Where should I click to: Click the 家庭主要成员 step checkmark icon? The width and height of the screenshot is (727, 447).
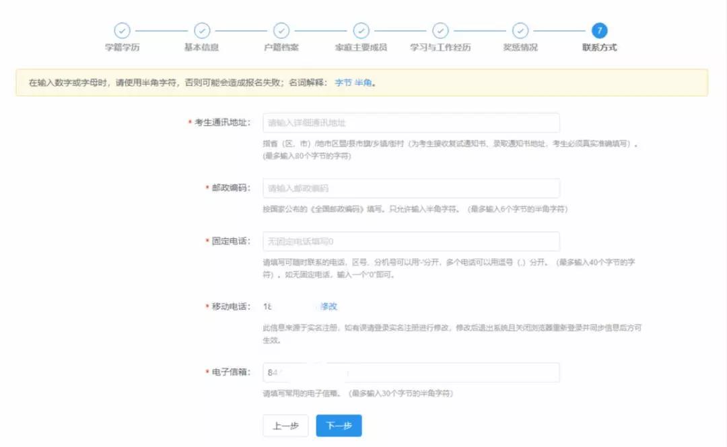click(361, 31)
